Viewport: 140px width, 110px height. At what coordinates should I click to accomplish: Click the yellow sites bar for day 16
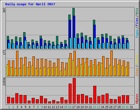[69, 67]
